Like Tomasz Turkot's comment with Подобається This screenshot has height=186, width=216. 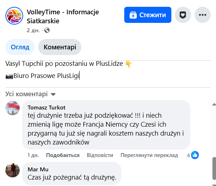point(62,155)
